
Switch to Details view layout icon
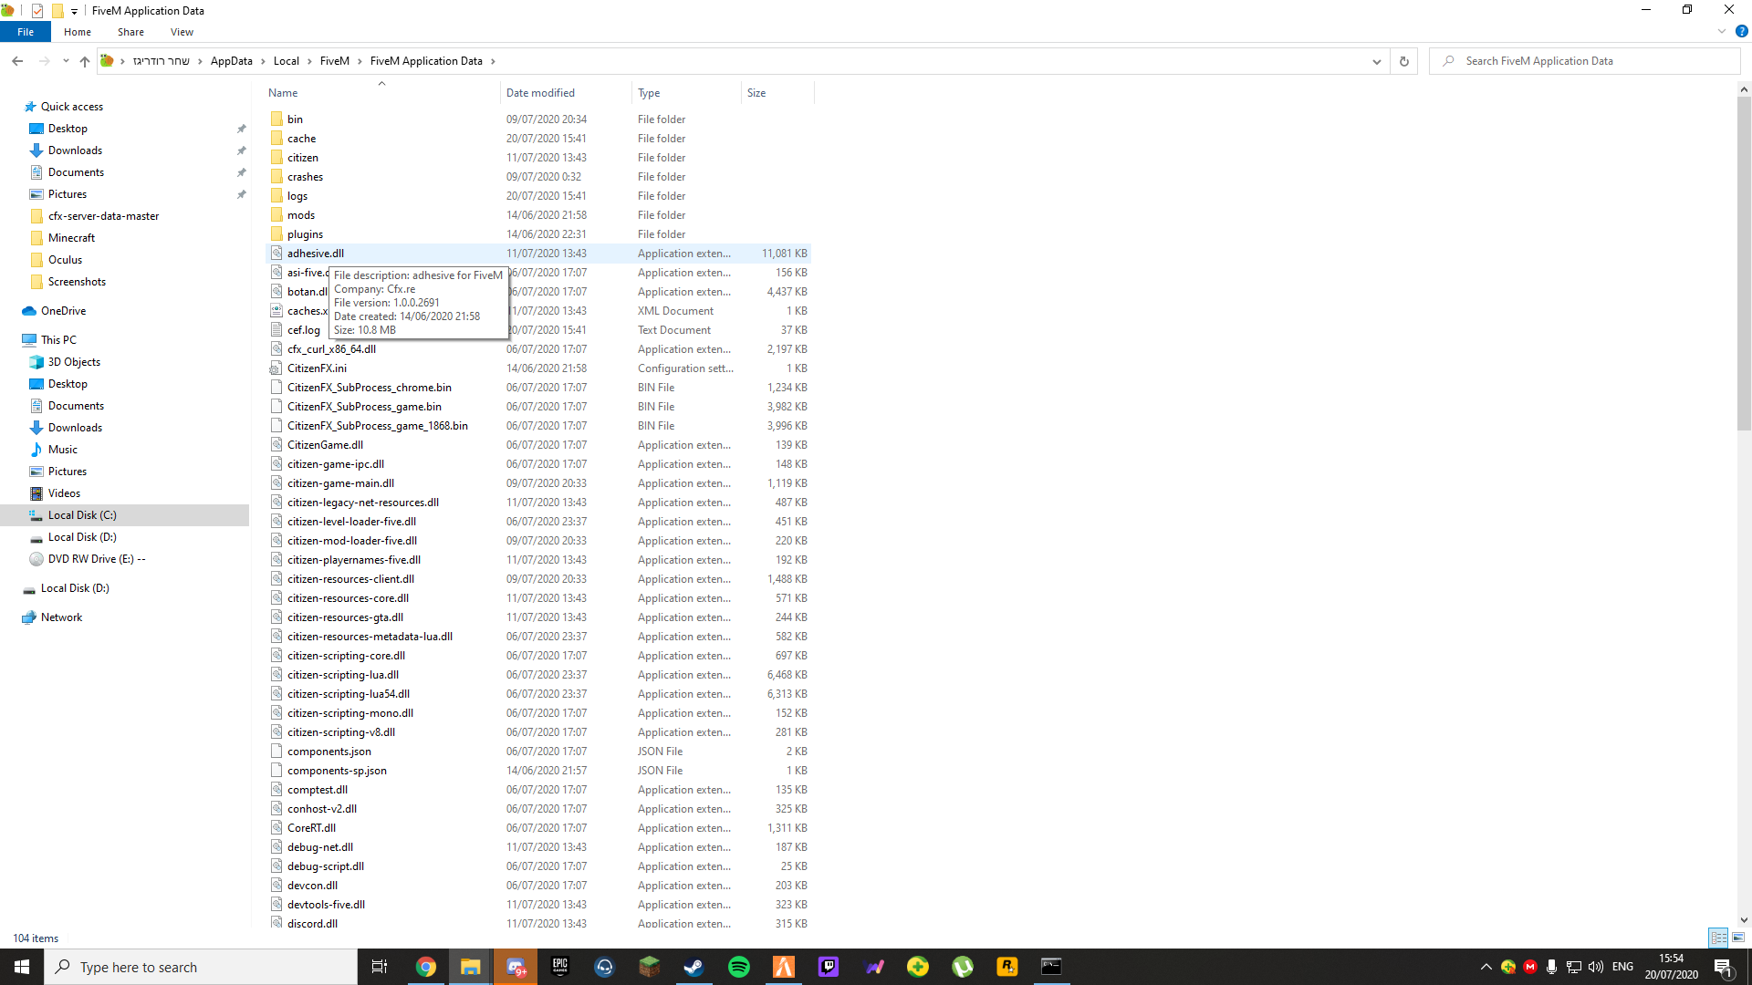point(1718,938)
